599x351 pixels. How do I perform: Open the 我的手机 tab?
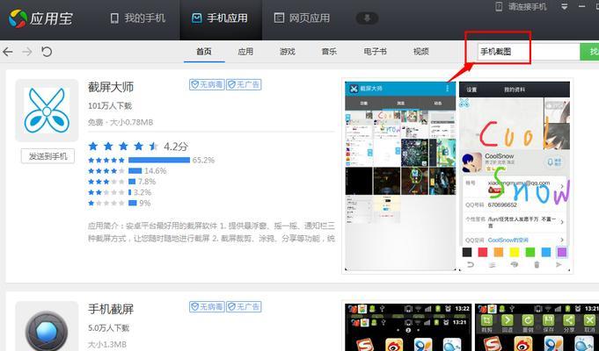(x=137, y=18)
